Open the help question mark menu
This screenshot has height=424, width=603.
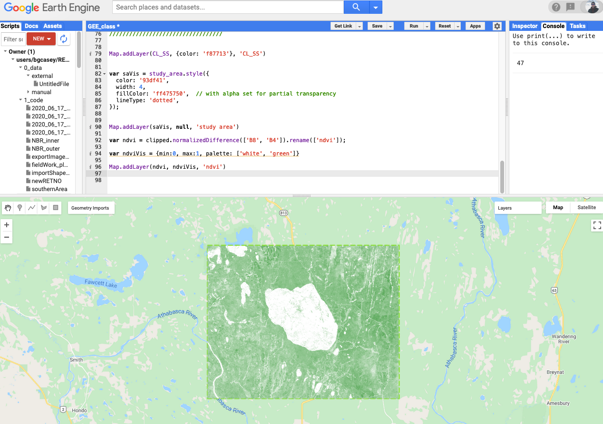(556, 7)
